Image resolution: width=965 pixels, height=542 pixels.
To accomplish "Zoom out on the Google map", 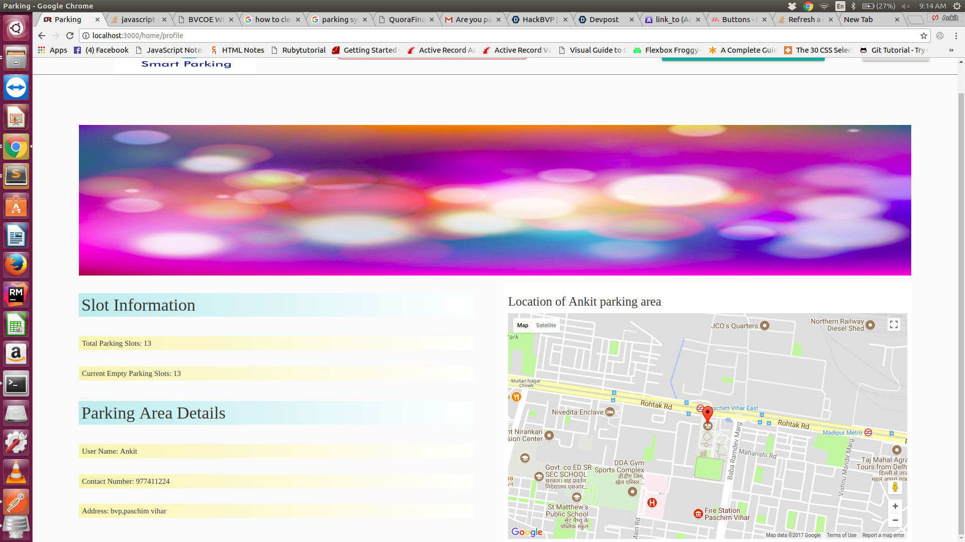I will 895,520.
